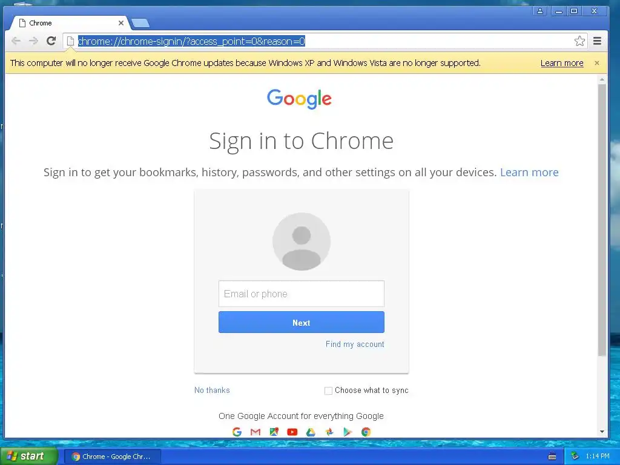The height and width of the screenshot is (465, 620).
Task: Click the page info icon in address bar
Action: (70, 41)
